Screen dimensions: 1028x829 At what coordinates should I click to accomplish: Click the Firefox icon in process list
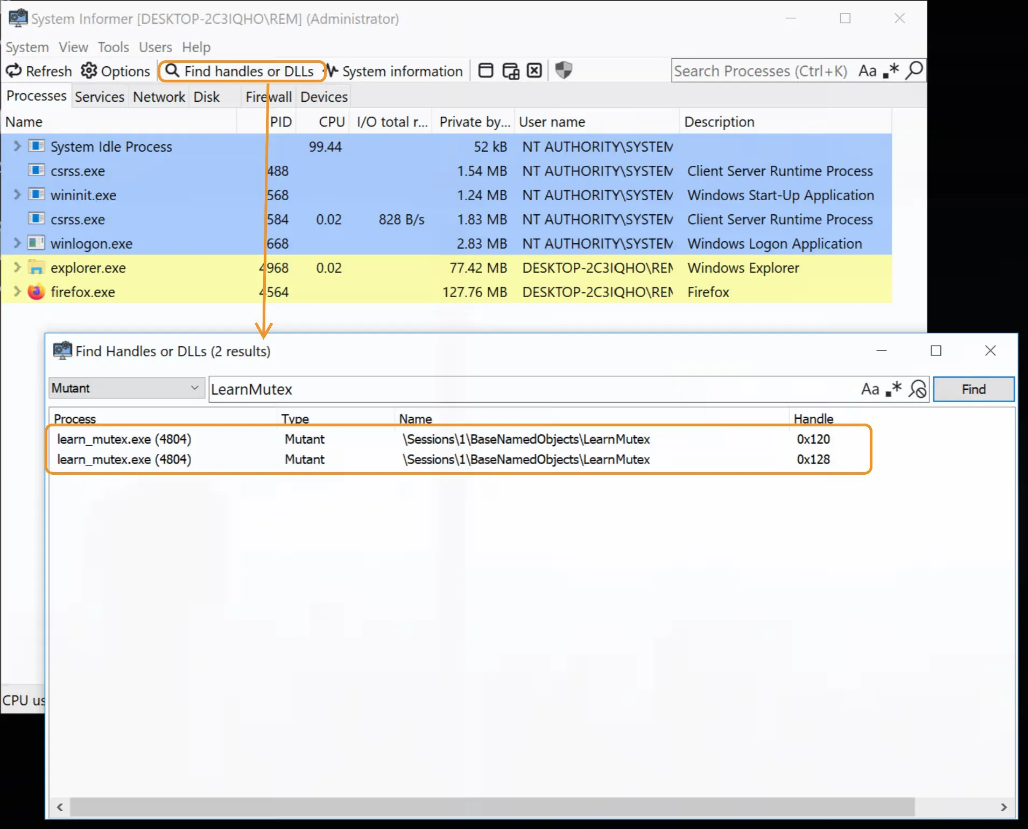click(x=36, y=292)
